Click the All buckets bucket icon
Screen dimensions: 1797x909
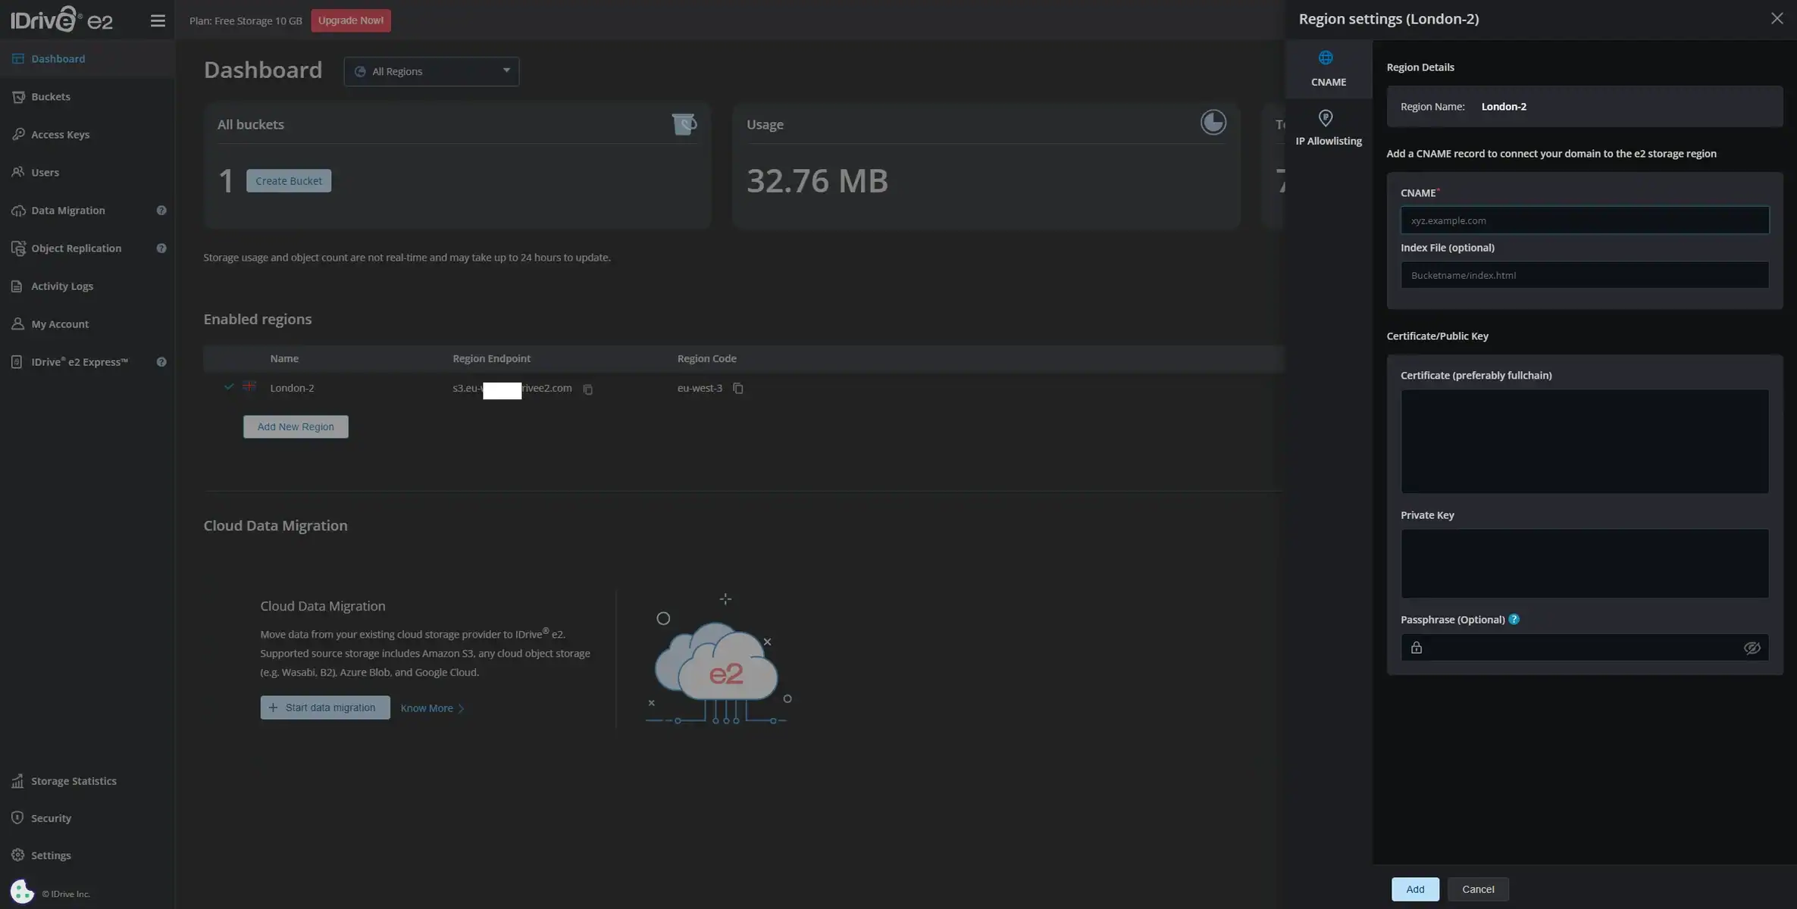point(684,123)
